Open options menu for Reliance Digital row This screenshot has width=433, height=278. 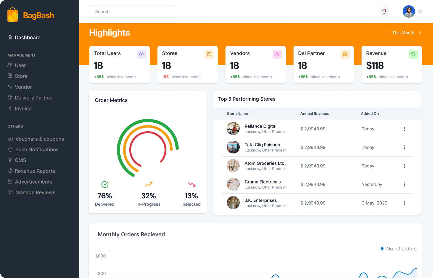[404, 129]
